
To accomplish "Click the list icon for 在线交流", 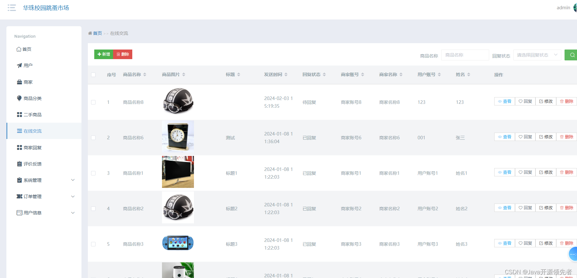I will (19, 131).
